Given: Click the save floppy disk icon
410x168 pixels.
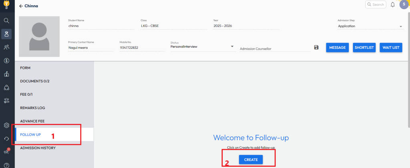Looking at the screenshot, I should [316, 48].
